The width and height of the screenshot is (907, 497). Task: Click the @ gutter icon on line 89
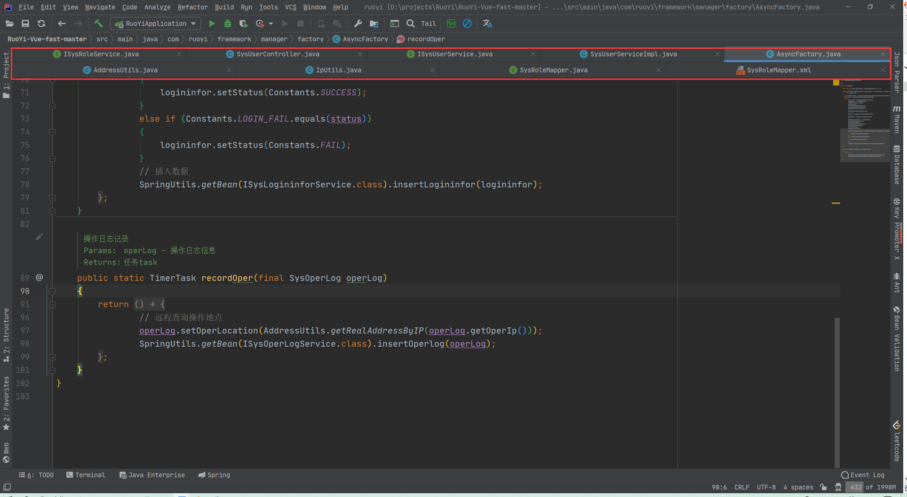pos(40,278)
